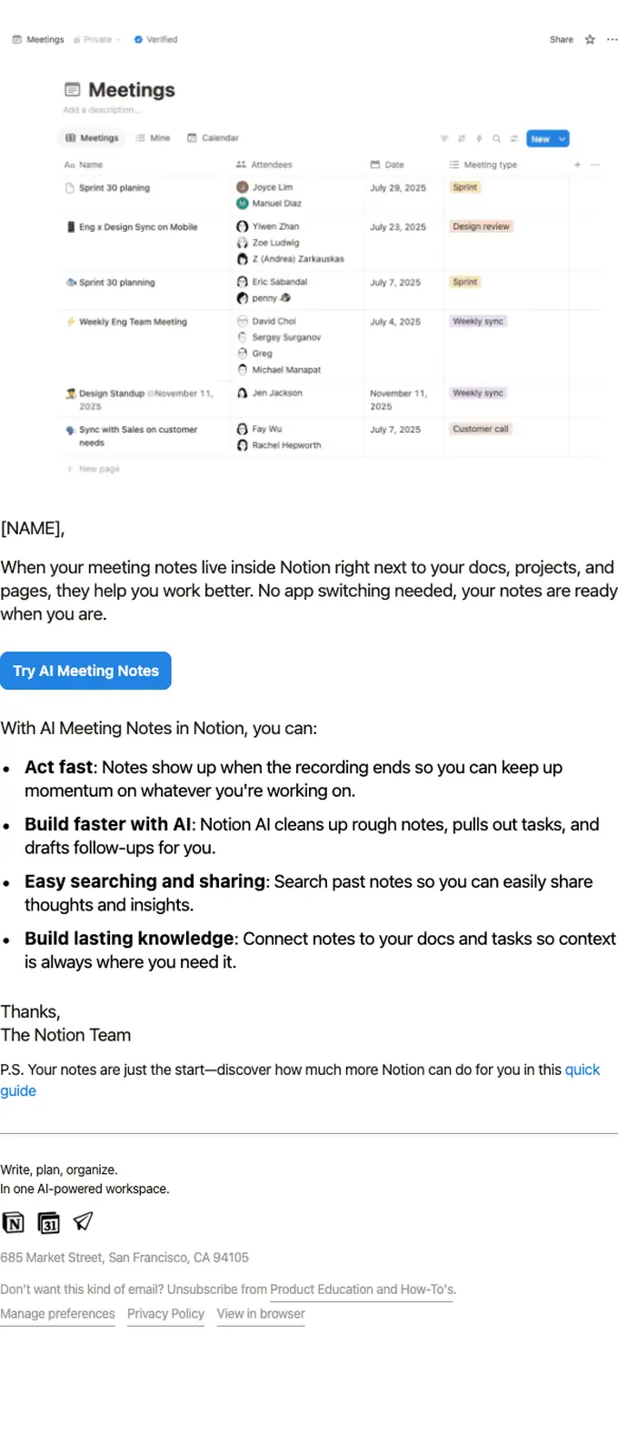This screenshot has height=1443, width=618.
Task: Expand the New button dropdown arrow
Action: click(x=562, y=139)
